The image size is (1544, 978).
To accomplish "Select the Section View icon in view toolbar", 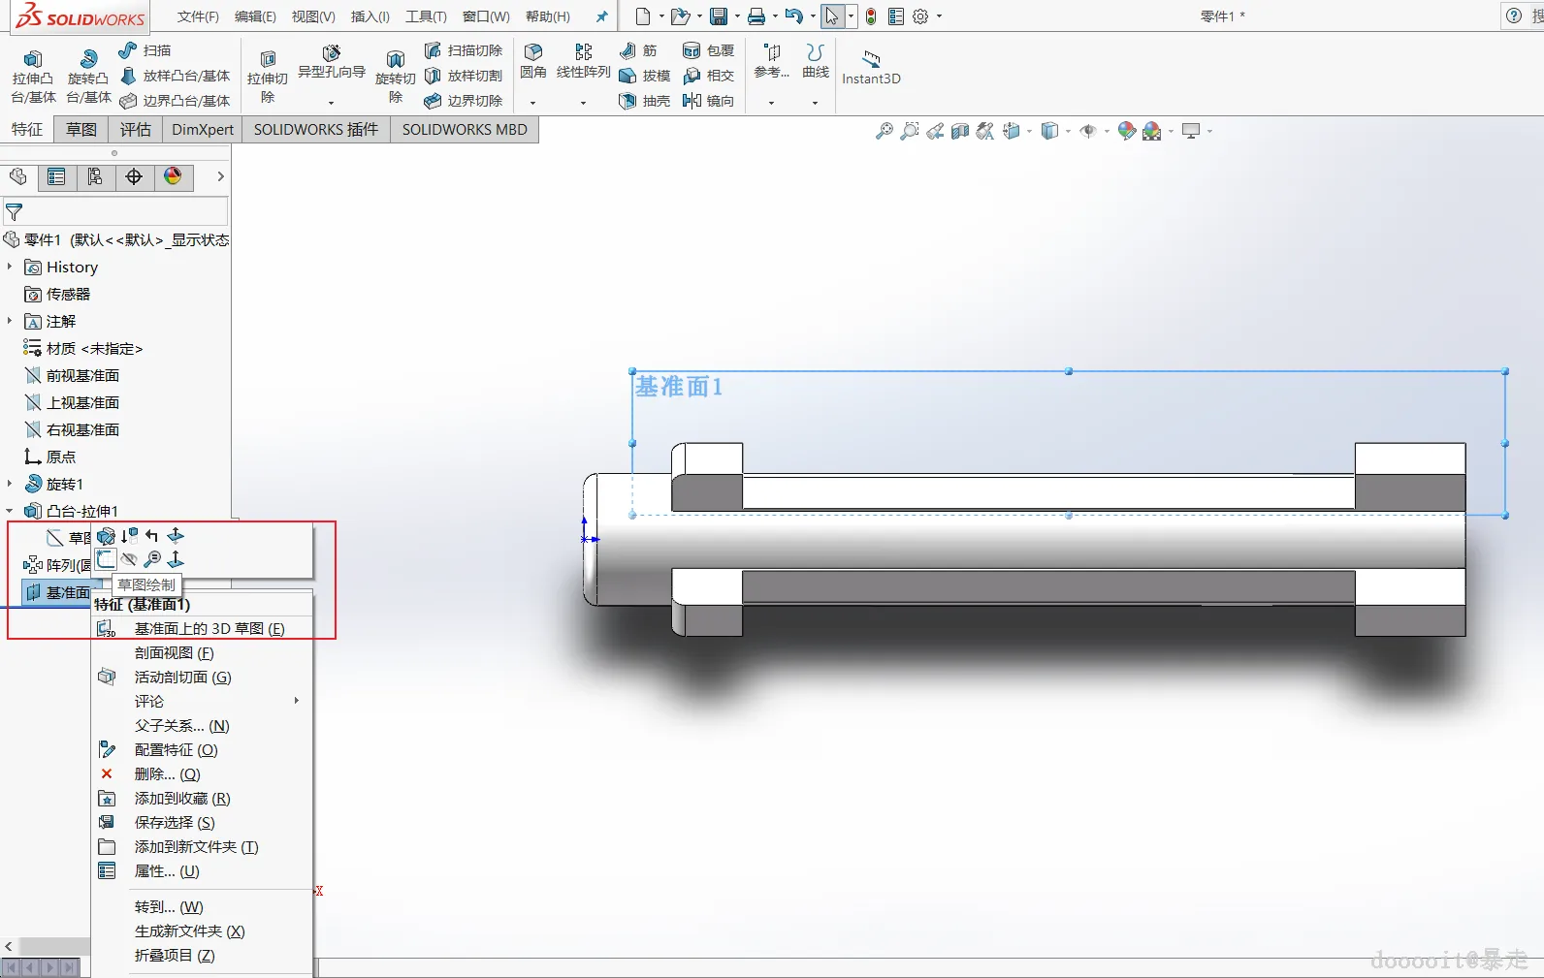I will point(959,131).
